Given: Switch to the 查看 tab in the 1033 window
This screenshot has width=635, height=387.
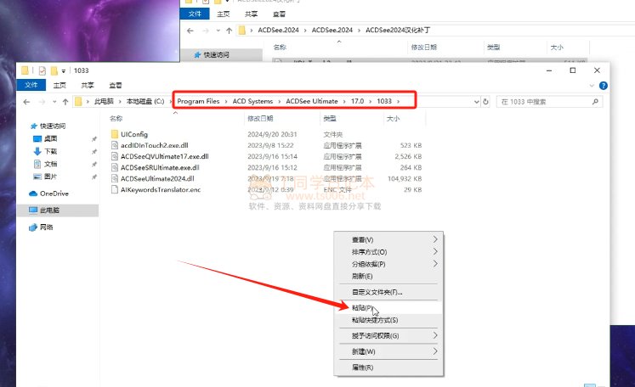Looking at the screenshot, I should (x=116, y=85).
